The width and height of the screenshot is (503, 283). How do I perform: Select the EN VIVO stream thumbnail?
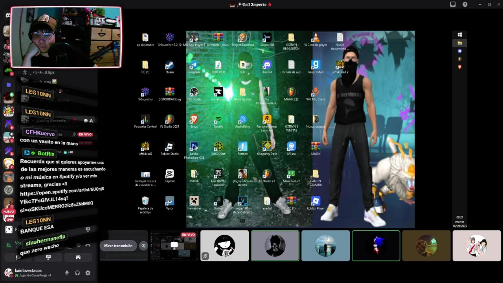pos(174,246)
